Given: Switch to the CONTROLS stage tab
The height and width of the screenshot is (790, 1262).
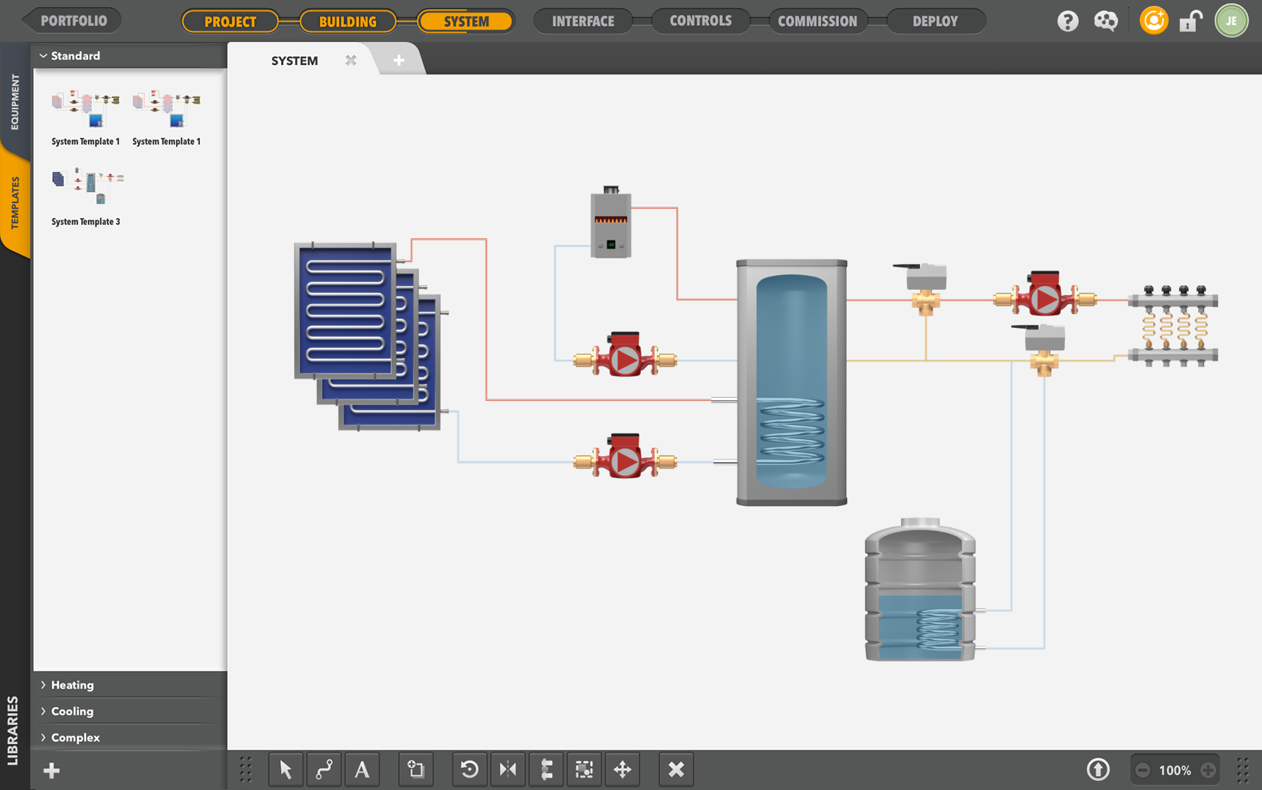Looking at the screenshot, I should (700, 21).
